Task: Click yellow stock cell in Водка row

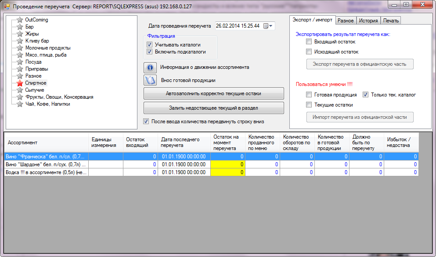Action: [x=228, y=172]
